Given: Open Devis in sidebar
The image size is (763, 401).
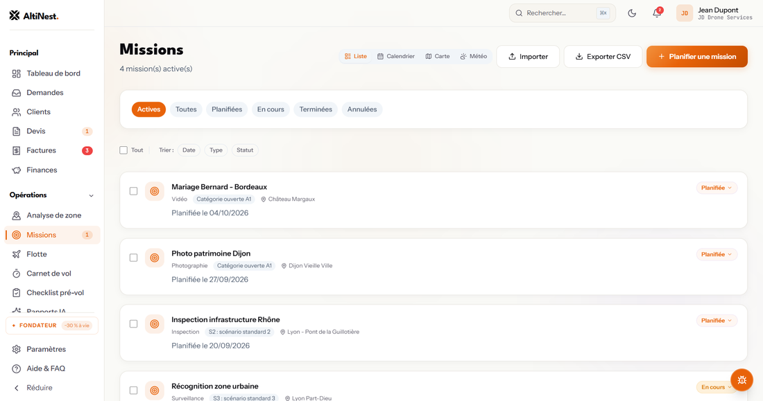Looking at the screenshot, I should [x=51, y=131].
